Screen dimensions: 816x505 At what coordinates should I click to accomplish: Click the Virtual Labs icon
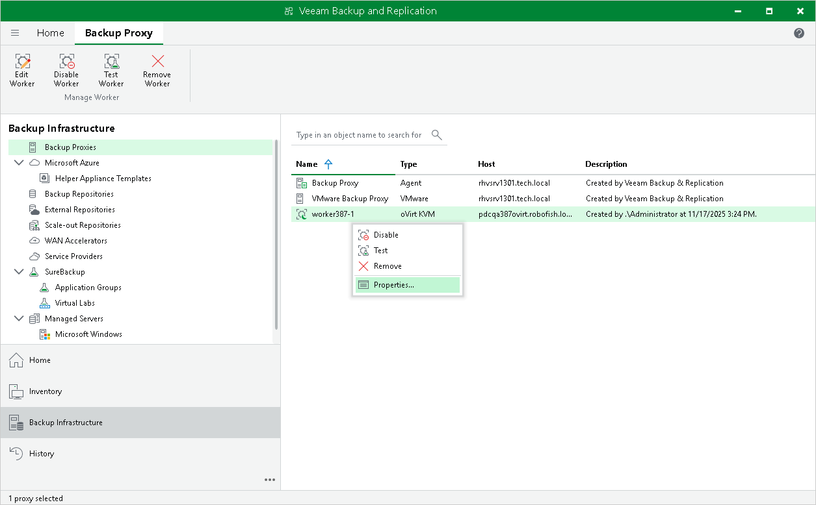click(44, 303)
